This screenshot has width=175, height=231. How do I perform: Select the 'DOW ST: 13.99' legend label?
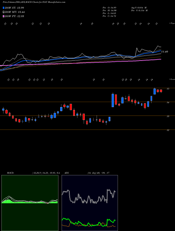pyautogui.click(x=14, y=8)
